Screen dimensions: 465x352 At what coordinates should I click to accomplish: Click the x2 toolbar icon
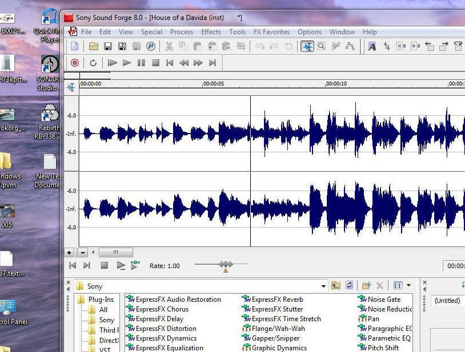(401, 46)
